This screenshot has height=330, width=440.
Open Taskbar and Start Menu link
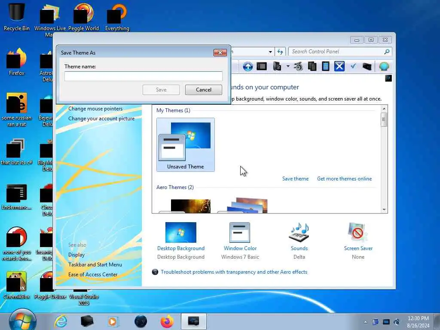95,265
